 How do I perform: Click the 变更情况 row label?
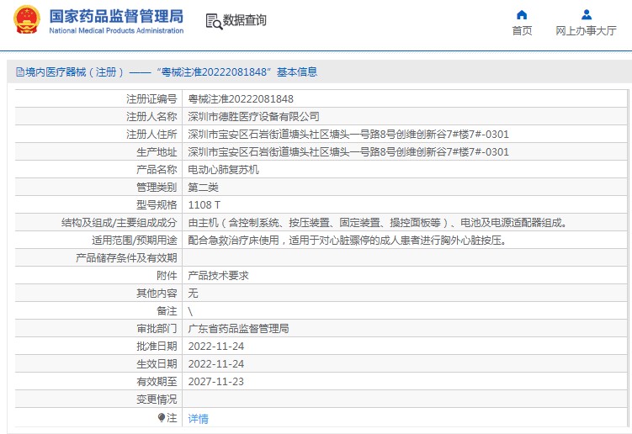click(x=157, y=400)
